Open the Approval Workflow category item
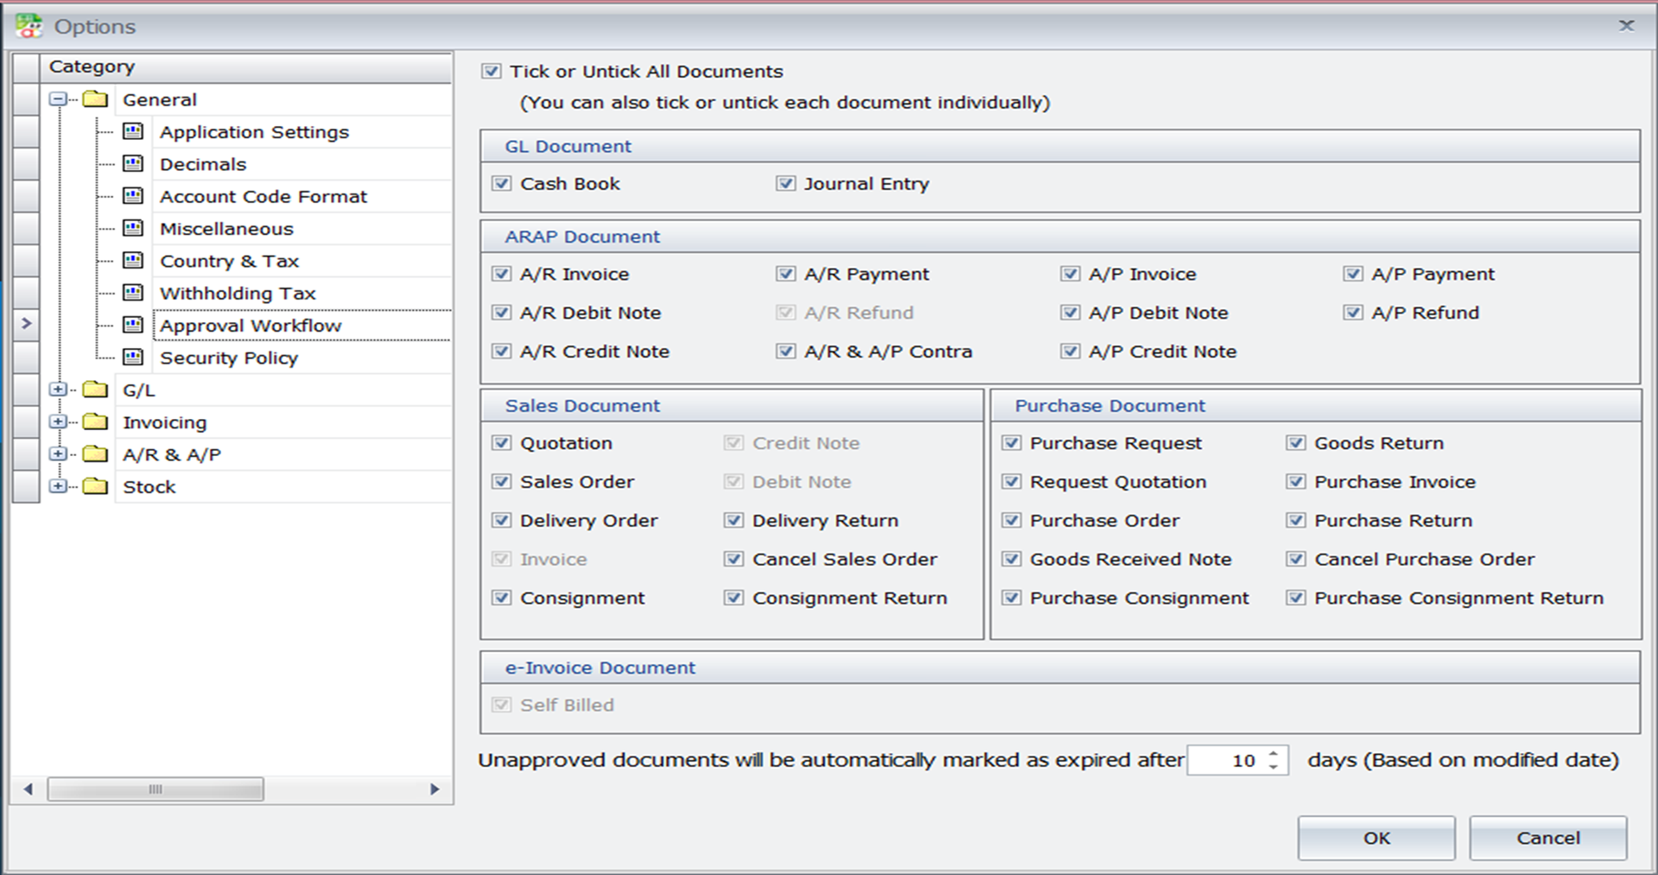This screenshot has height=875, width=1658. coord(251,326)
